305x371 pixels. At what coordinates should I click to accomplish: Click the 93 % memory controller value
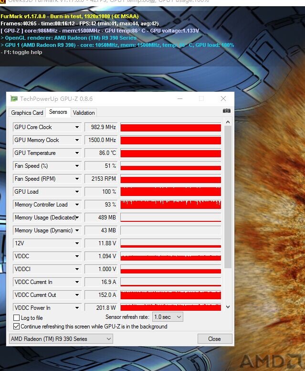pos(101,205)
